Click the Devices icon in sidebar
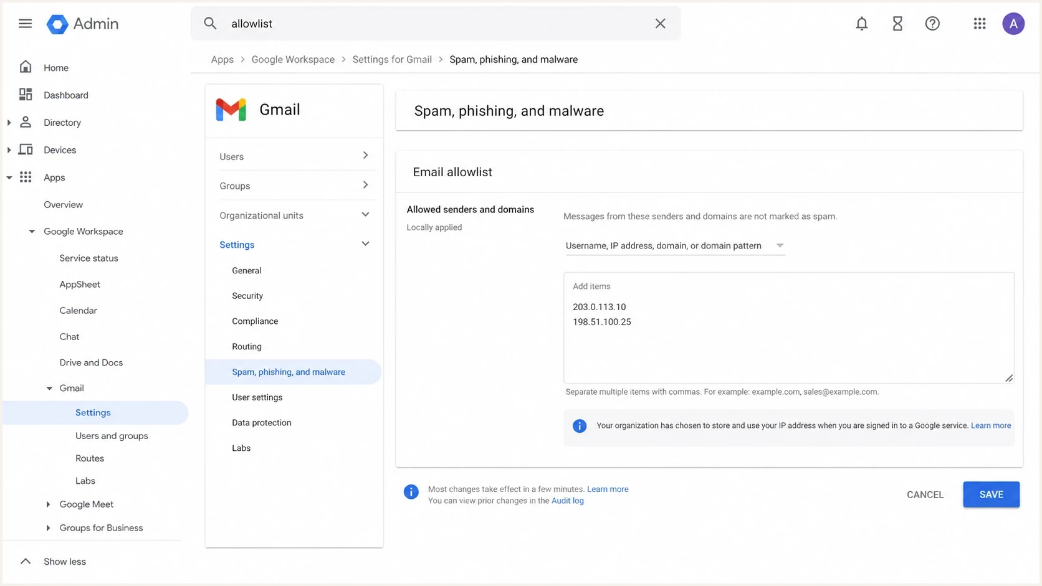This screenshot has height=586, width=1042. tap(26, 149)
